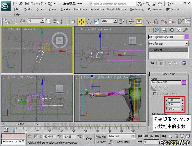Open the Selected key filter dropdown
This screenshot has width=192, height=146.
133,136
